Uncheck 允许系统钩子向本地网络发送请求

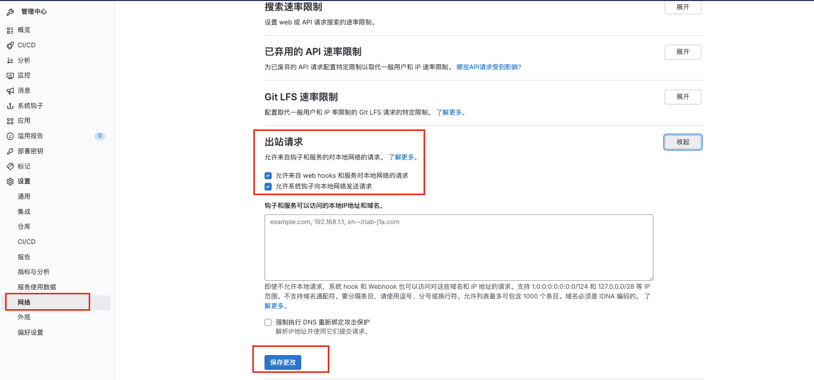[268, 186]
